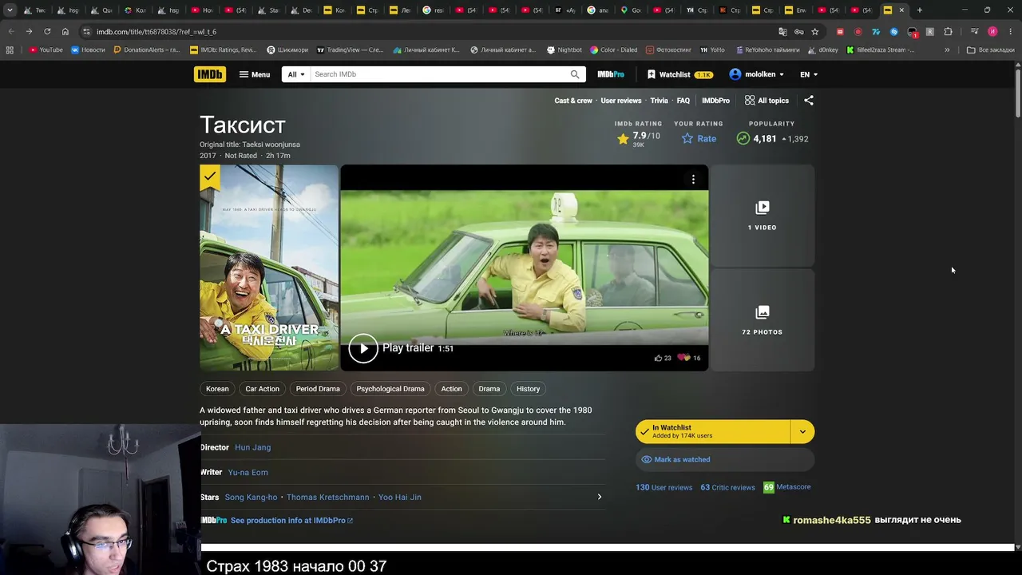Screen dimensions: 1022x575
Task: Open the 69 Metascore link
Action: 787,487
